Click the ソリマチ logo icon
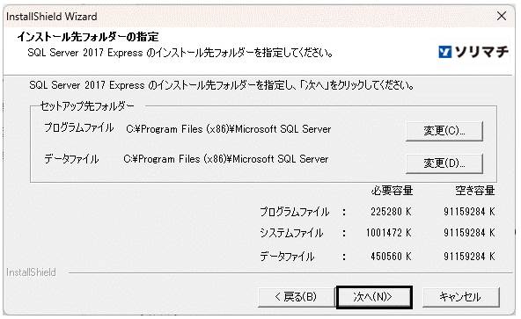 pyautogui.click(x=445, y=52)
